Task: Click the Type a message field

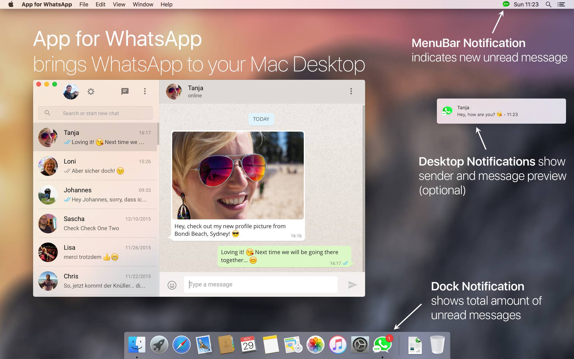Action: (261, 284)
